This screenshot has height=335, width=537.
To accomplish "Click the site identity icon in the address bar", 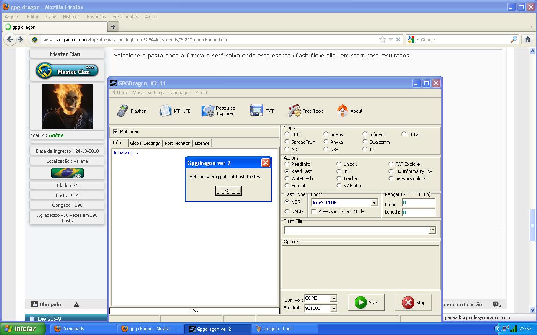I will [35, 40].
